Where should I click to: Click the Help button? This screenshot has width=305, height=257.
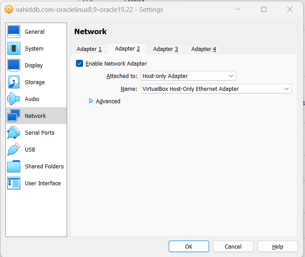click(277, 246)
